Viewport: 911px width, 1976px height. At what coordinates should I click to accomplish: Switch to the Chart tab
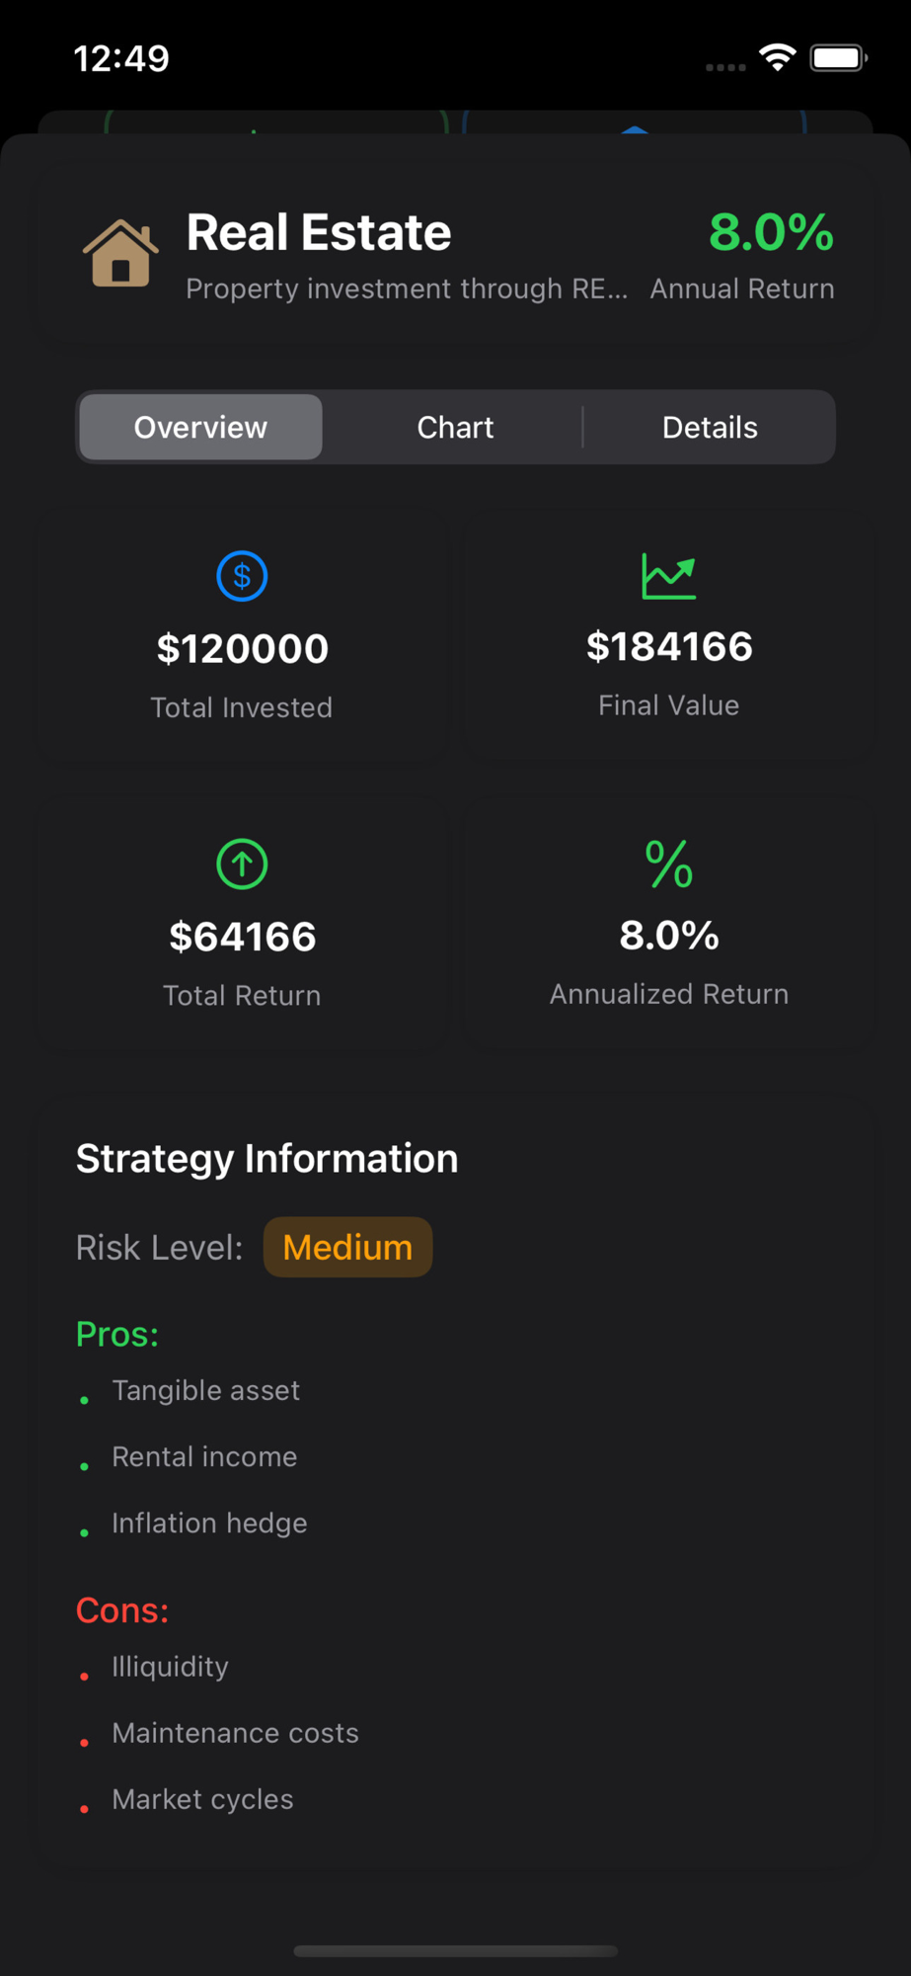tap(455, 427)
